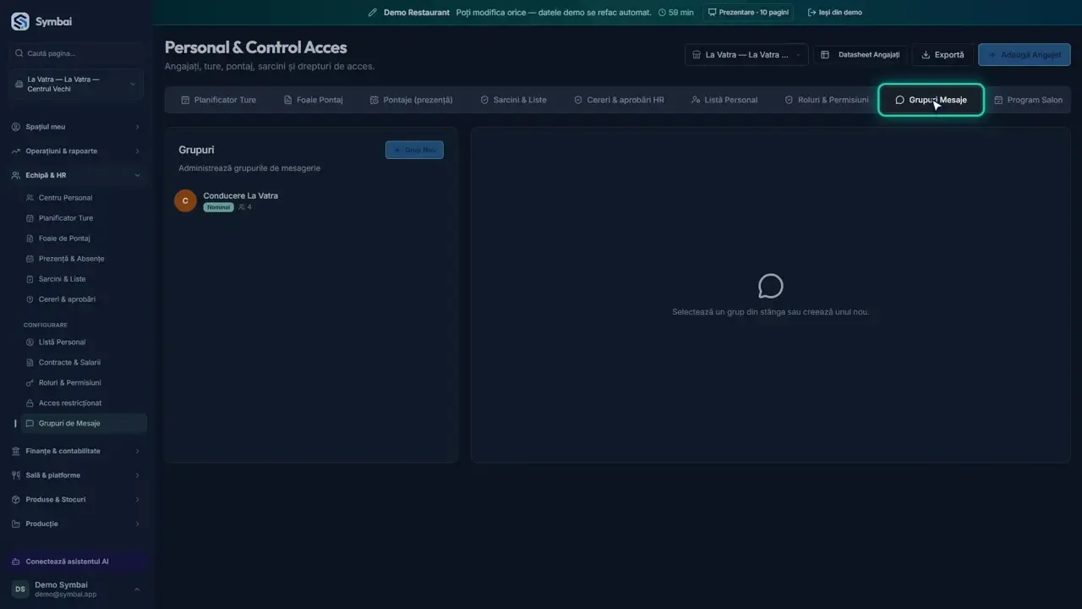The image size is (1082, 609).
Task: Expand Finanțe & contabilitate section
Action: point(77,451)
